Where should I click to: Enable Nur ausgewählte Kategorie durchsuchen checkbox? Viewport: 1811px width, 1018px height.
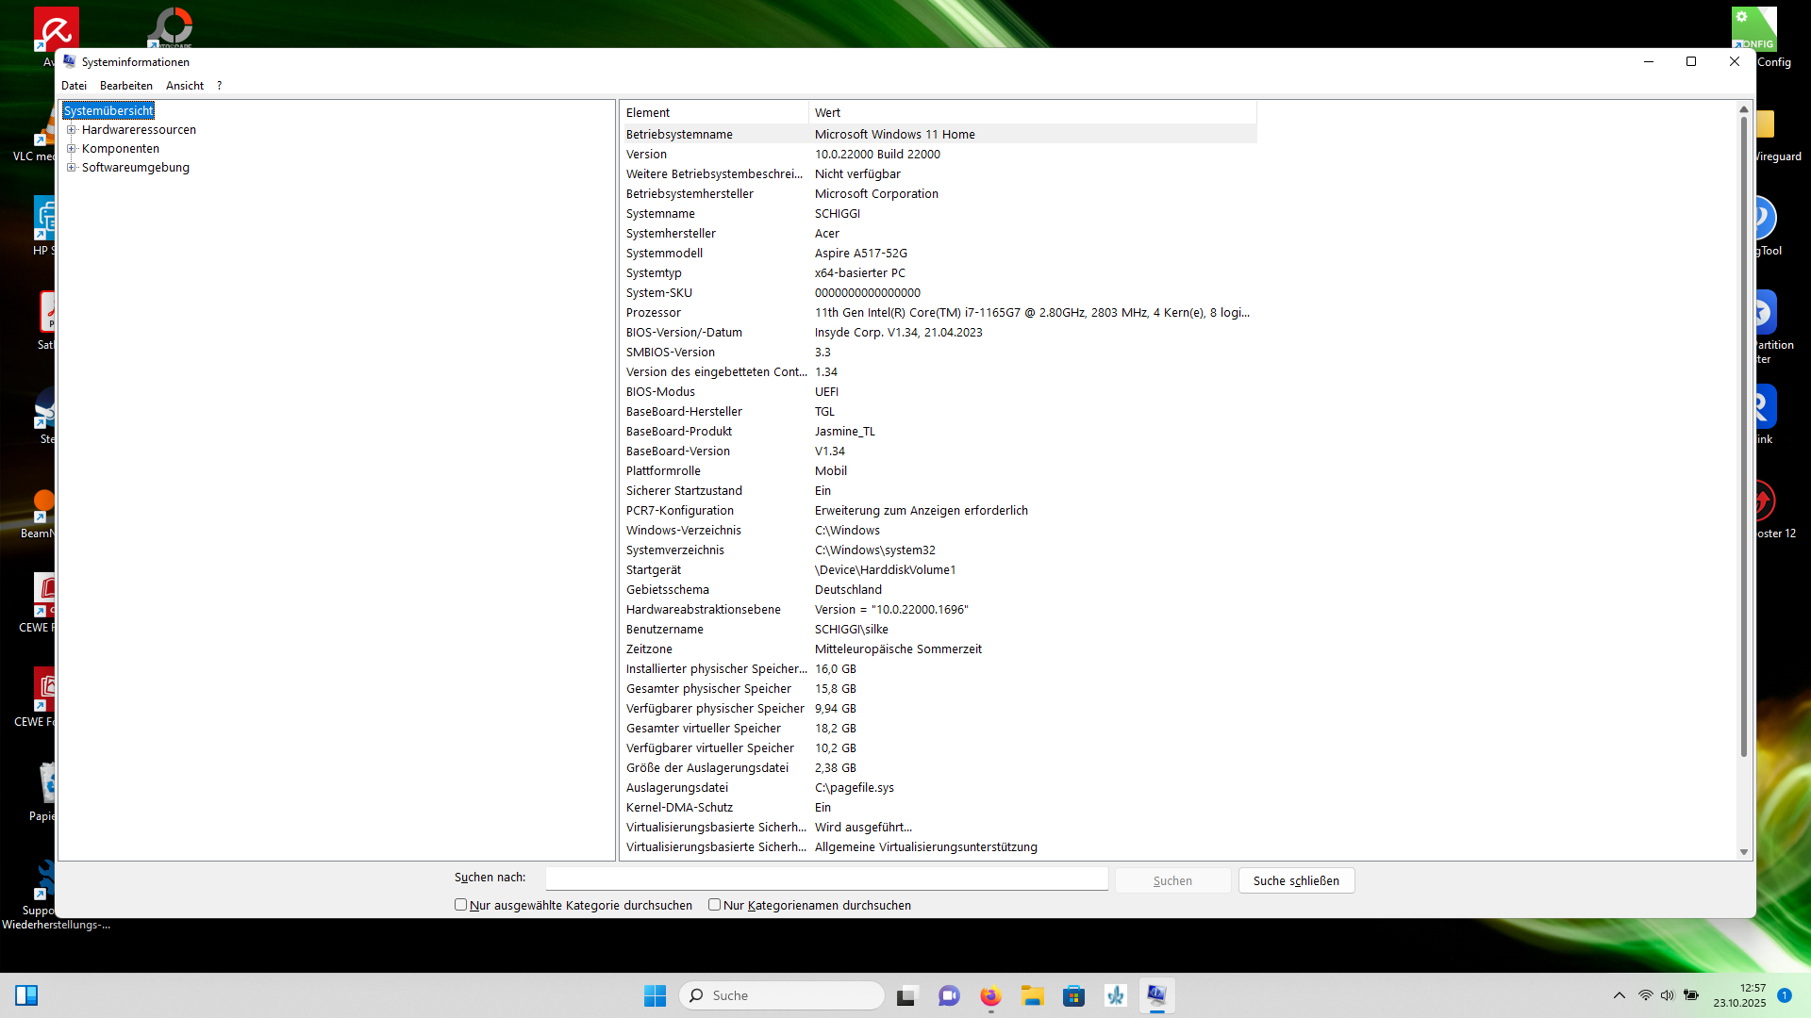[x=461, y=905]
